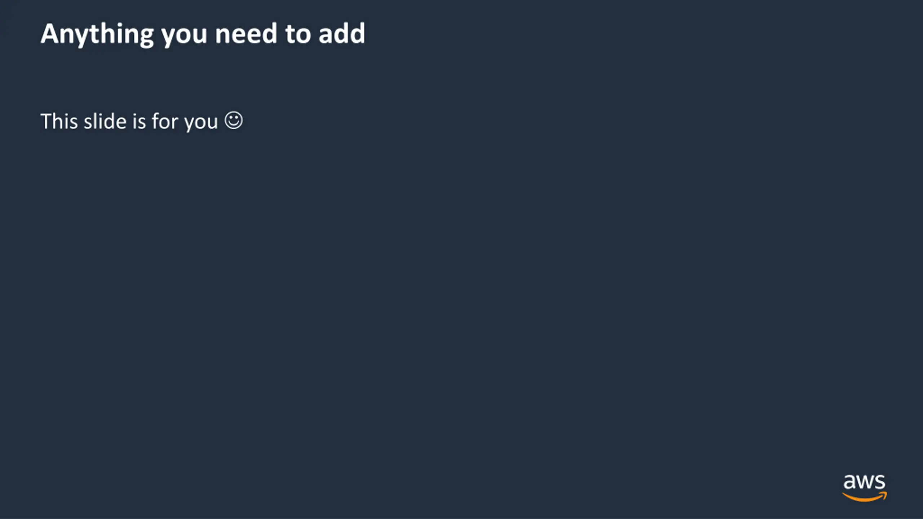Click the word "is" in body text
923x519 pixels.
point(139,121)
